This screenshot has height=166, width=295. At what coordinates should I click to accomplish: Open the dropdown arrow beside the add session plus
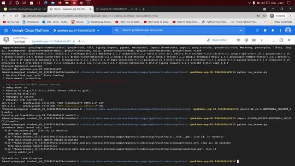click(x=83, y=41)
